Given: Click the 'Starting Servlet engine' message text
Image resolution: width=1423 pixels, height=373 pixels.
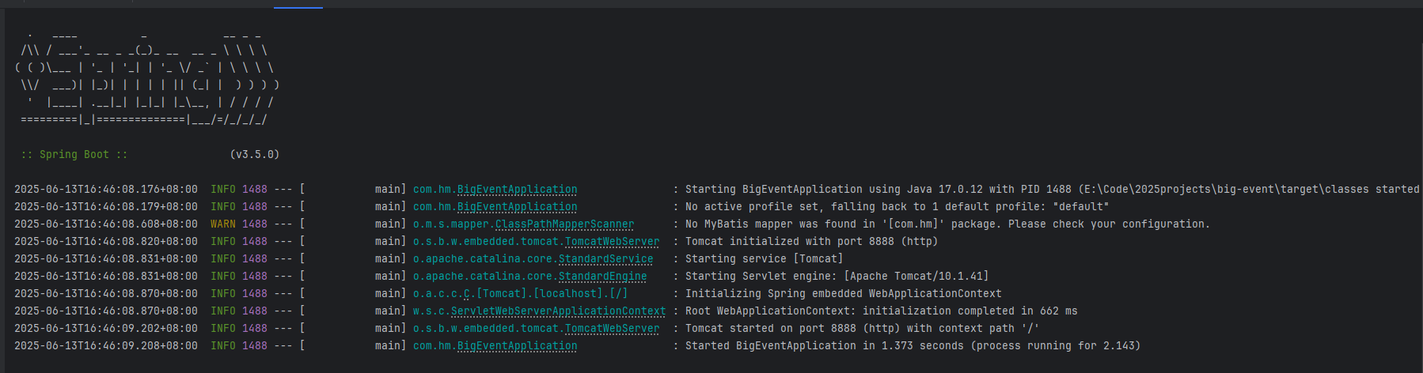Looking at the screenshot, I should (837, 277).
